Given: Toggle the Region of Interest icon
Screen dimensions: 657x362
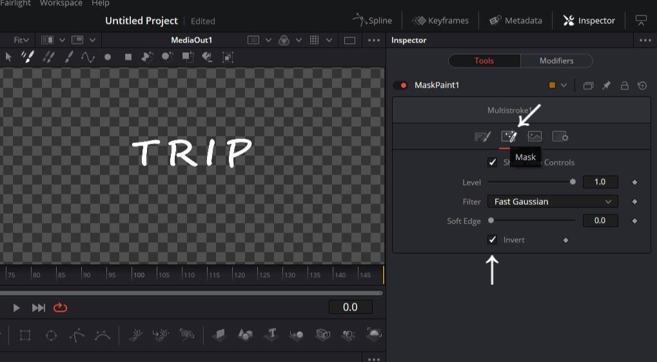Looking at the screenshot, I should tap(253, 40).
